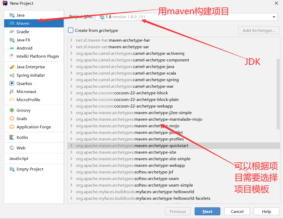Select myfaces-archetype-helloworld-facelets row

tap(174, 198)
